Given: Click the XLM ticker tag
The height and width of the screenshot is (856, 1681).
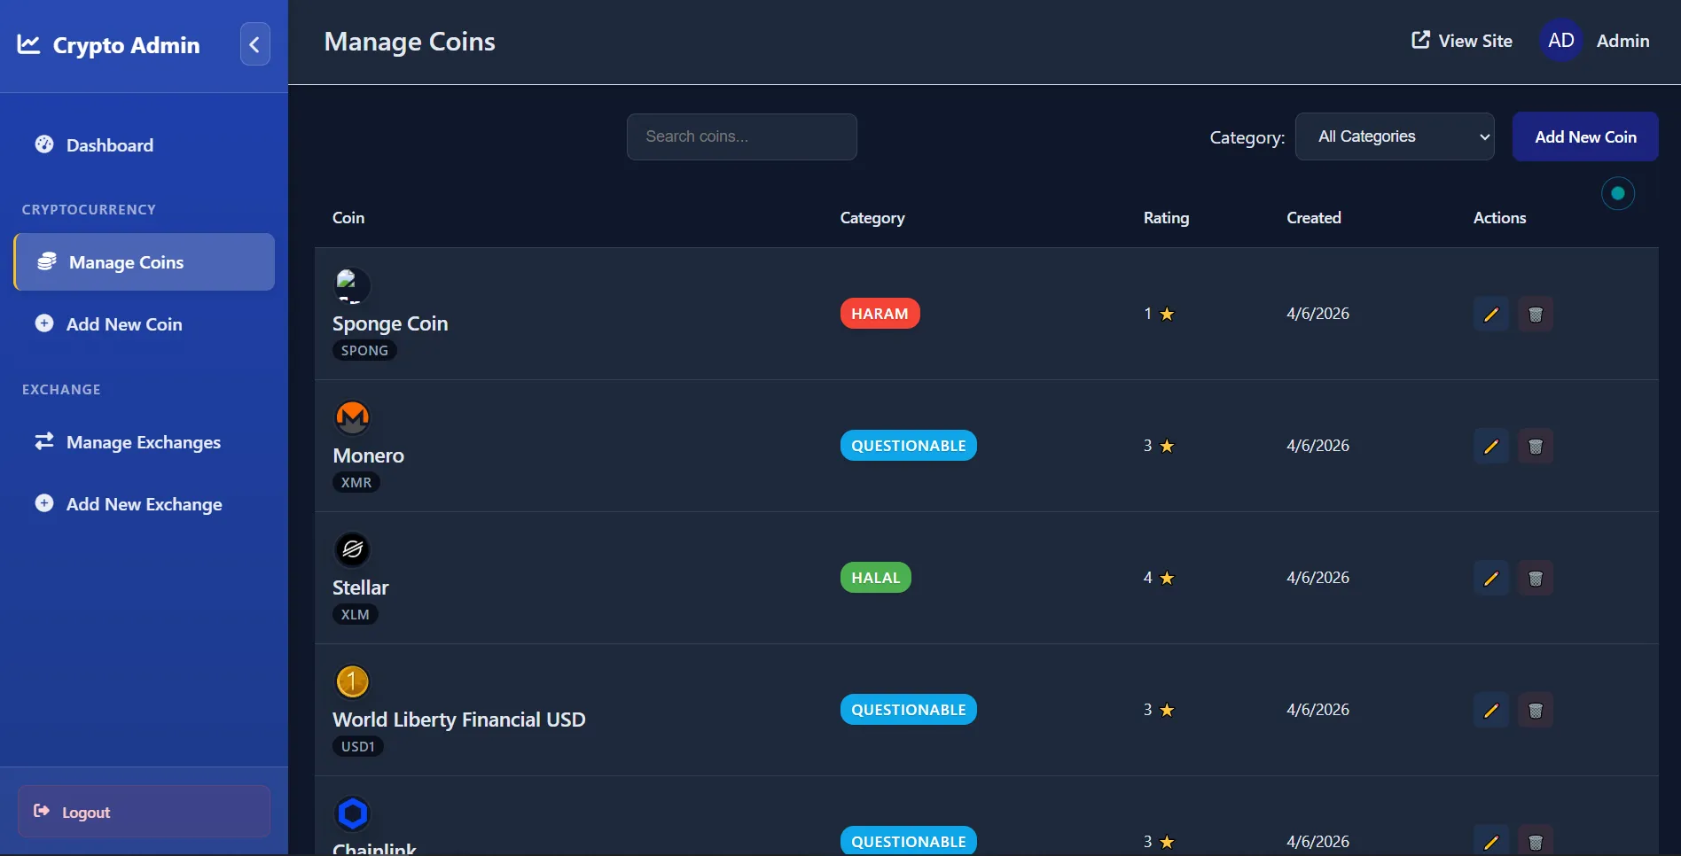Looking at the screenshot, I should point(355,614).
